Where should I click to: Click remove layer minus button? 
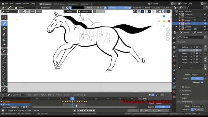tap(205, 49)
